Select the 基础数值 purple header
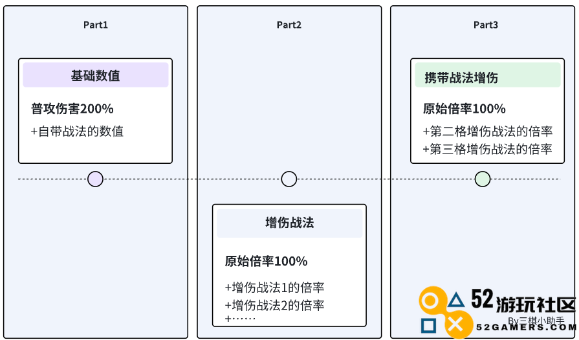This screenshot has width=579, height=340. tap(96, 75)
